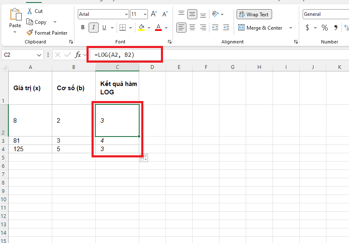The height and width of the screenshot is (243, 349).
Task: Expand the Merge & Center options arrow
Action: (x=290, y=28)
